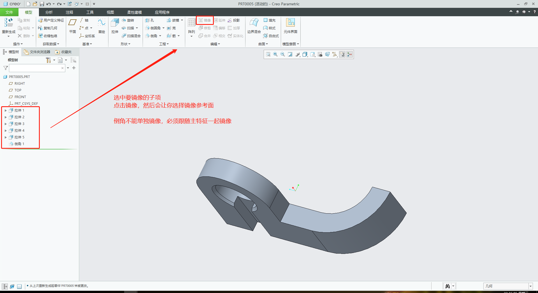Select the Draft (拔模) tool
The image size is (538, 293).
173,20
